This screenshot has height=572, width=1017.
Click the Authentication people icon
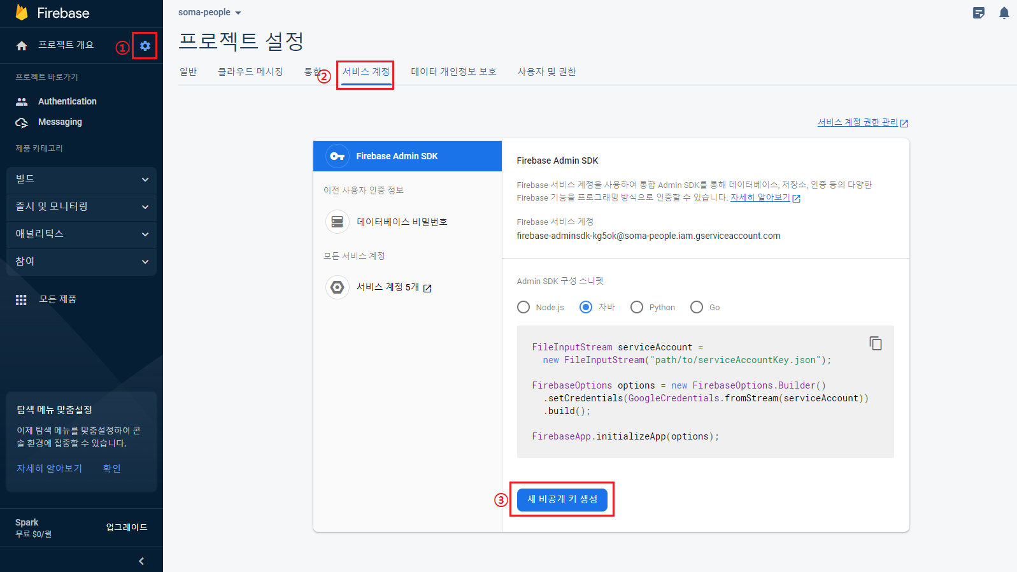[x=22, y=101]
